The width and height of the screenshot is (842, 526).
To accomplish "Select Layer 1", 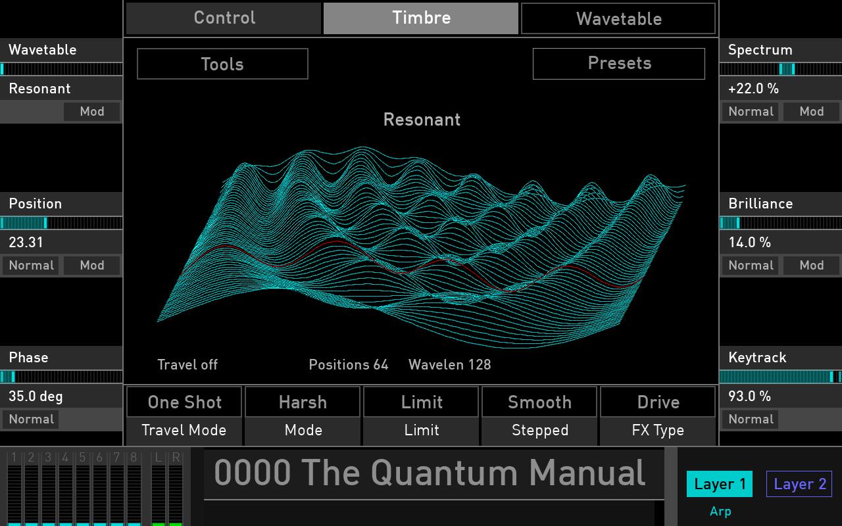I will pos(719,484).
